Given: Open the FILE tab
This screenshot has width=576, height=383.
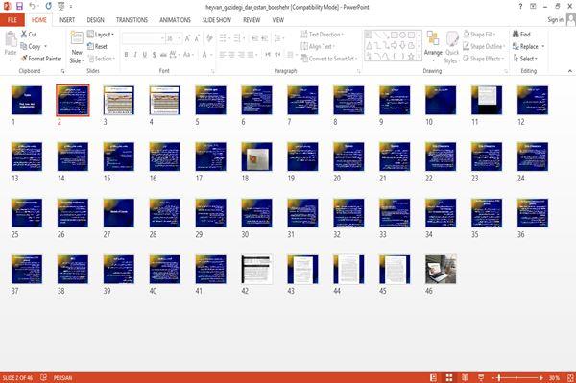Looking at the screenshot, I should pos(12,20).
